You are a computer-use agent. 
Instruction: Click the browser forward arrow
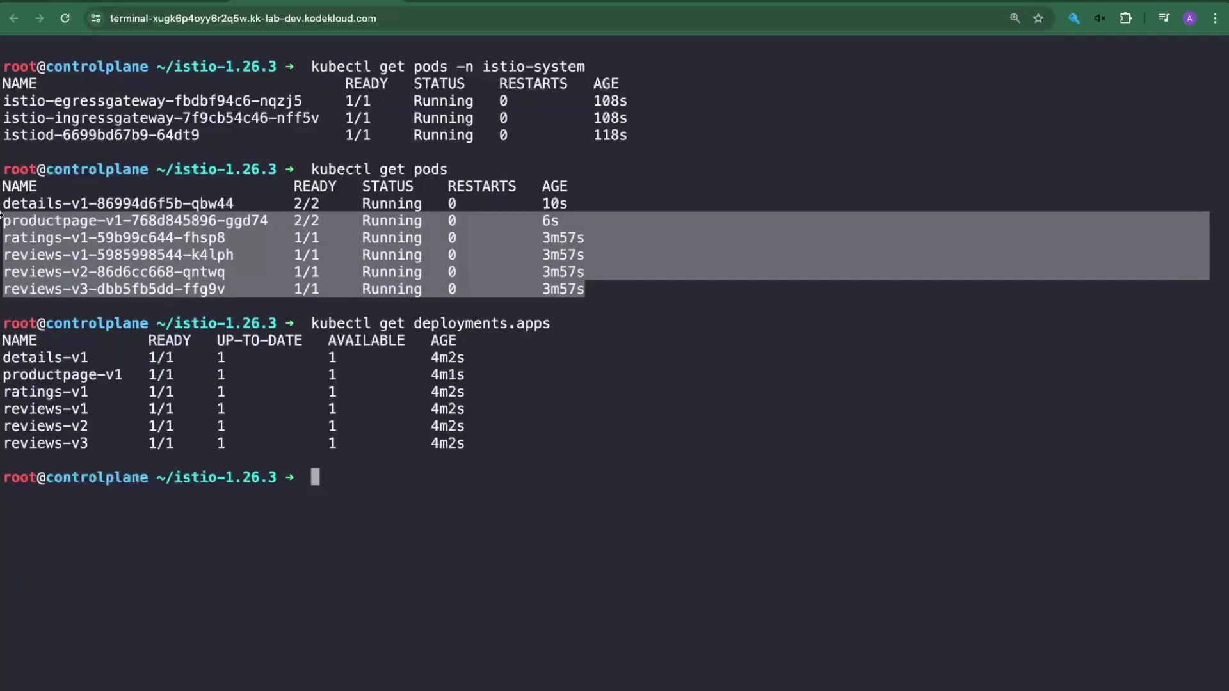click(x=40, y=19)
